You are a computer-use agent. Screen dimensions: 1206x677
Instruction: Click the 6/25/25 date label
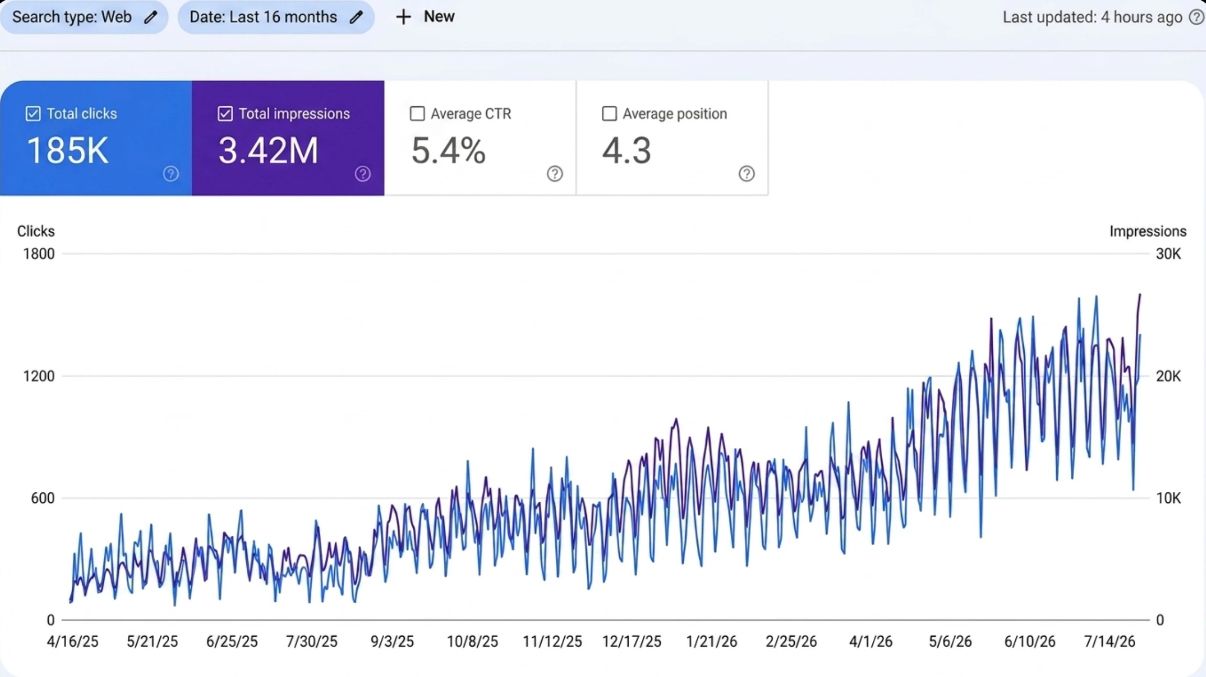[232, 642]
